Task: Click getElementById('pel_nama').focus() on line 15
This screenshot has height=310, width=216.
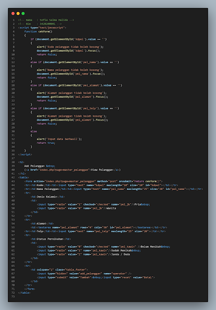Action: point(71,74)
